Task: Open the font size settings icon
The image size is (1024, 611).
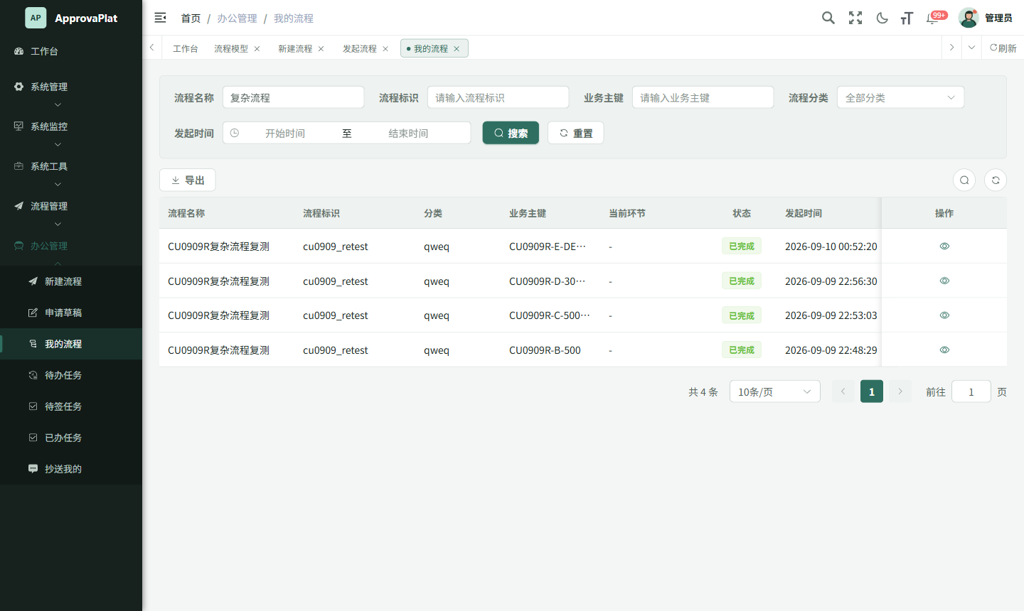Action: coord(907,18)
